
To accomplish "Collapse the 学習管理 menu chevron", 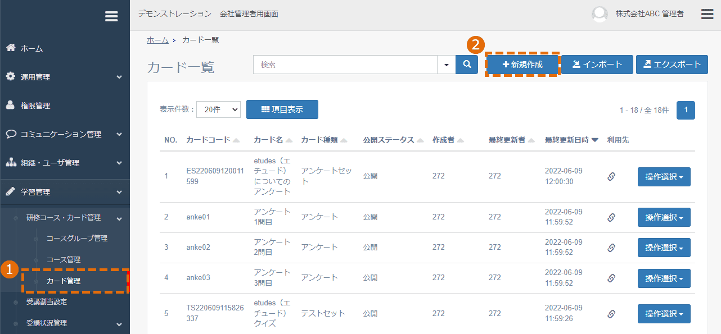I will [119, 192].
